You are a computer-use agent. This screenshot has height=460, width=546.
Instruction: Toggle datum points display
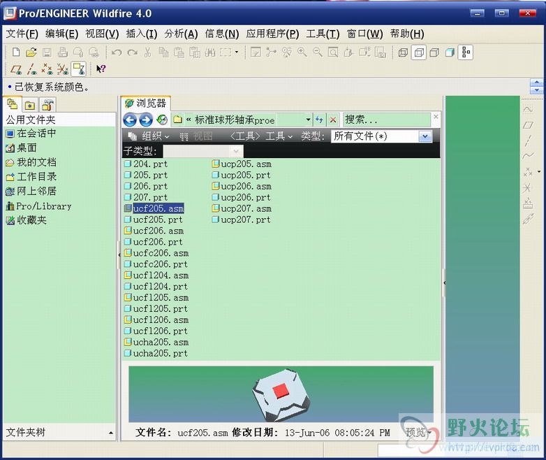47,69
